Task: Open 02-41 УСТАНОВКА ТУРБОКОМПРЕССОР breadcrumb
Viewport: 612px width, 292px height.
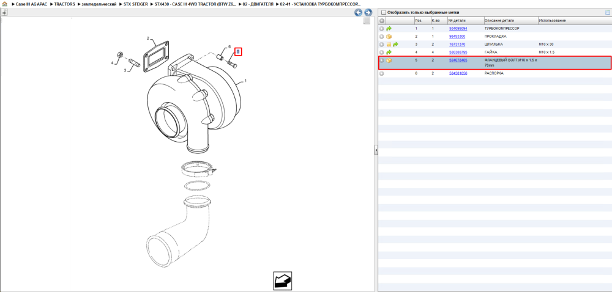Action: click(x=320, y=4)
